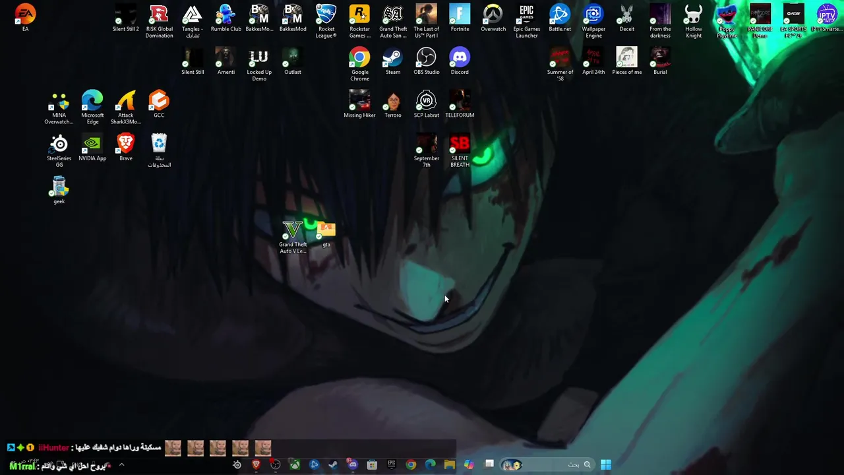Select the TELEFORUM game icon
Image resolution: width=844 pixels, height=475 pixels.
(460, 104)
